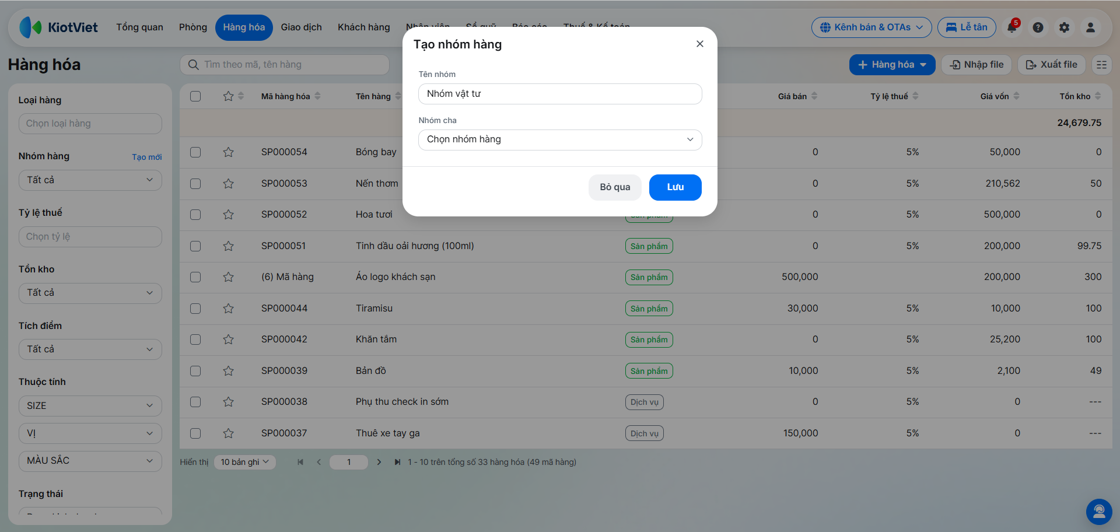Expand the MÀU SẮC attribute dropdown
Image resolution: width=1120 pixels, height=532 pixels.
[90, 461]
